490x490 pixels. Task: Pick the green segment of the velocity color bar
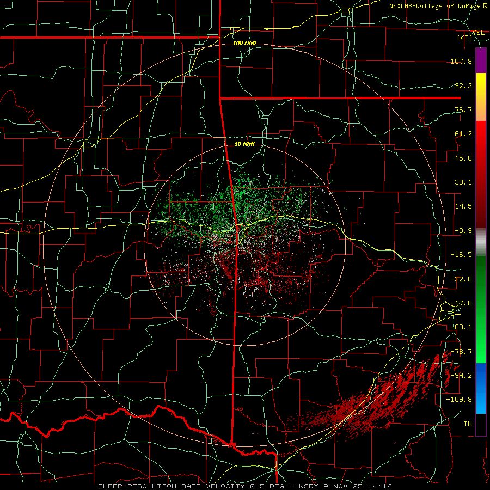(481, 309)
